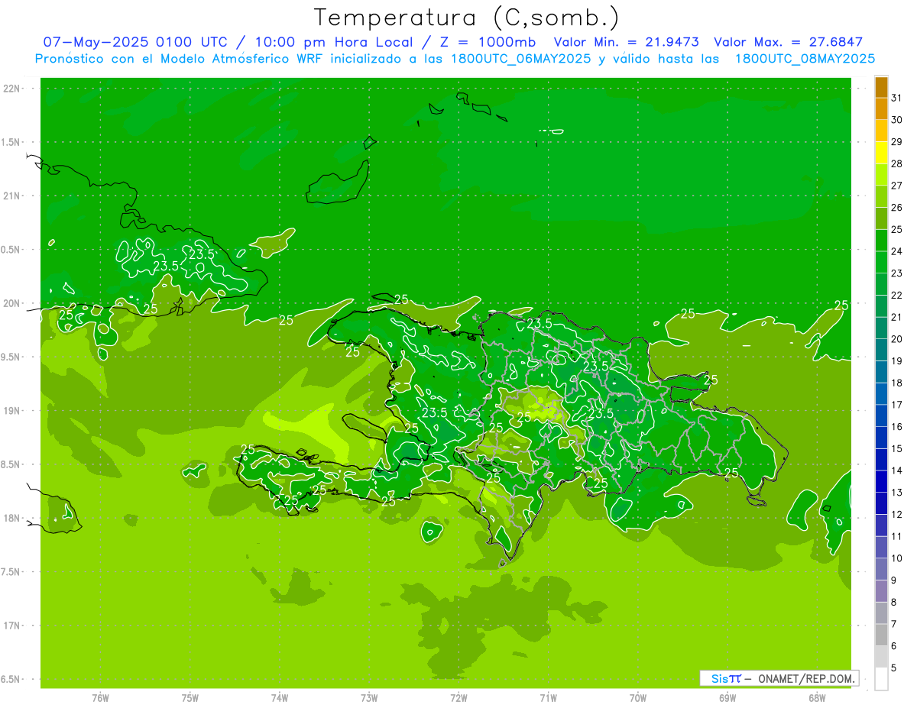Click the legend swatch between 25 and 26
This screenshot has height=708, width=917.
pos(881,218)
